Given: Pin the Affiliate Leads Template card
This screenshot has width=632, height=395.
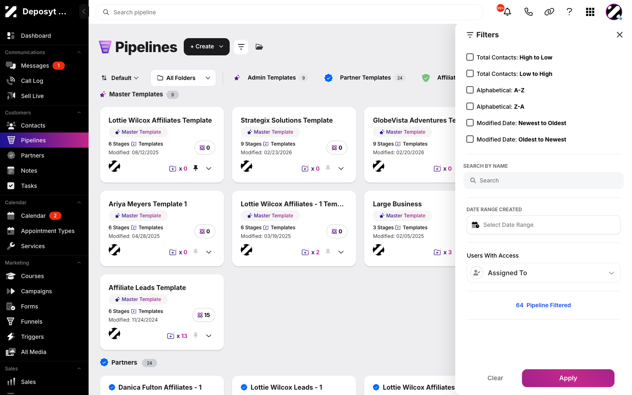Looking at the screenshot, I should point(196,336).
